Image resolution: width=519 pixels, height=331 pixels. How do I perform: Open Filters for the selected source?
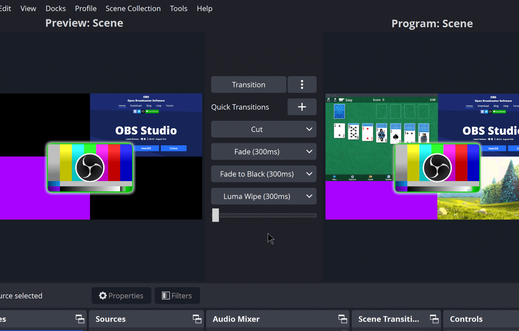[177, 296]
